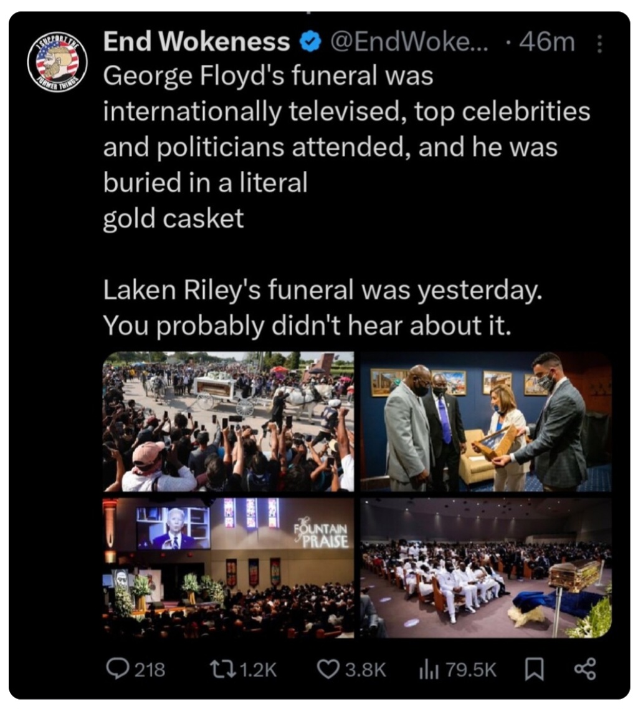Open the three-dot more options menu
This screenshot has height=709, width=643.
(x=599, y=44)
